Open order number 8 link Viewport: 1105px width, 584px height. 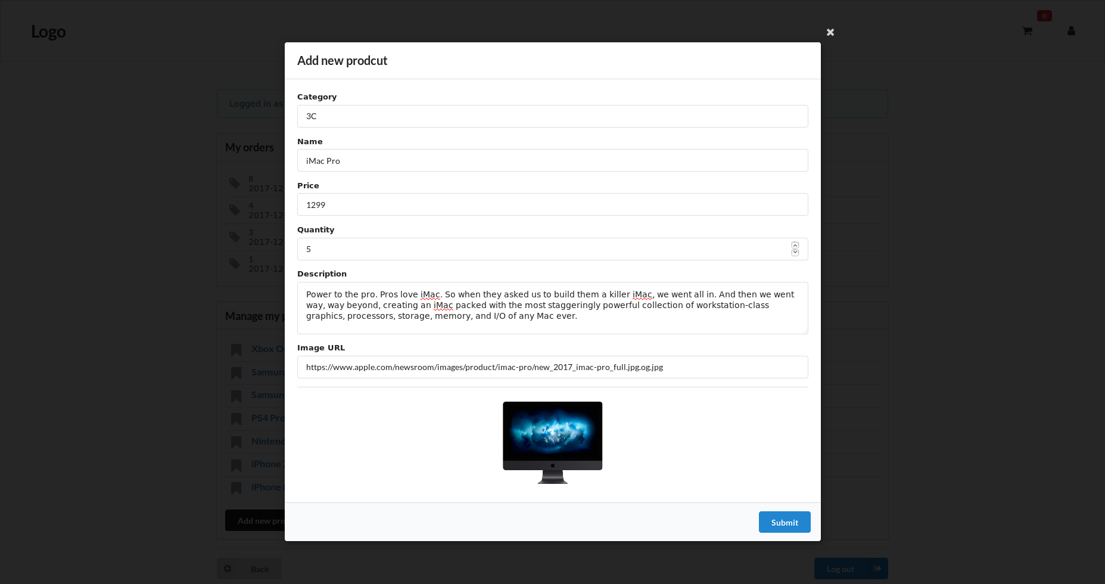click(251, 179)
